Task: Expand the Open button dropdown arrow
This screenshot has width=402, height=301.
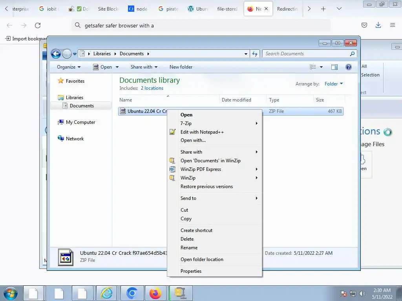Action: 117,67
